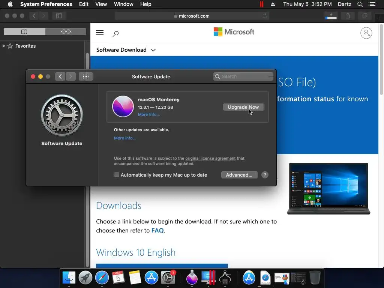Switch to Reading List tab in Safari sidebar
This screenshot has width=384, height=288.
[x=66, y=31]
